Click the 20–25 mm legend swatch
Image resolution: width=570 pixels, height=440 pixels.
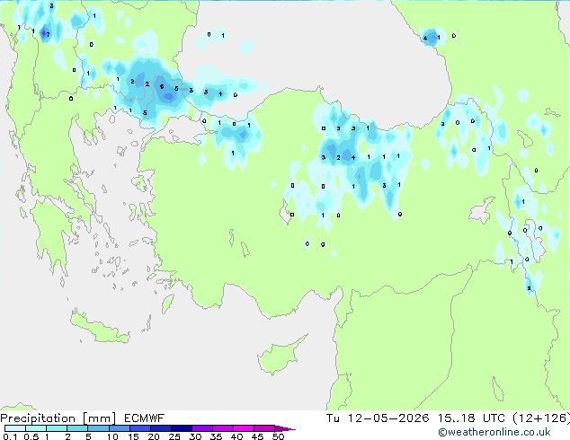(x=160, y=428)
